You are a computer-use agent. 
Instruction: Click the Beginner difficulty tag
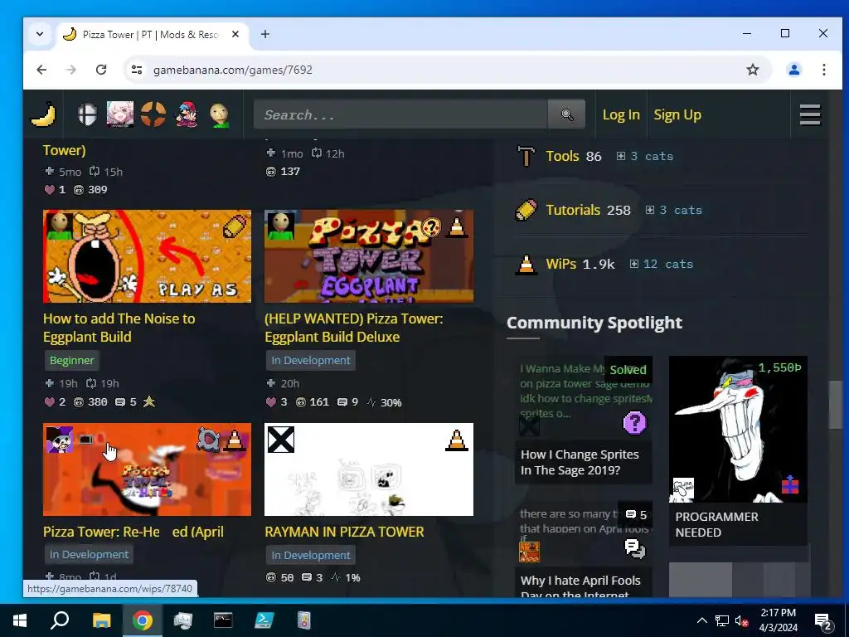pos(71,360)
